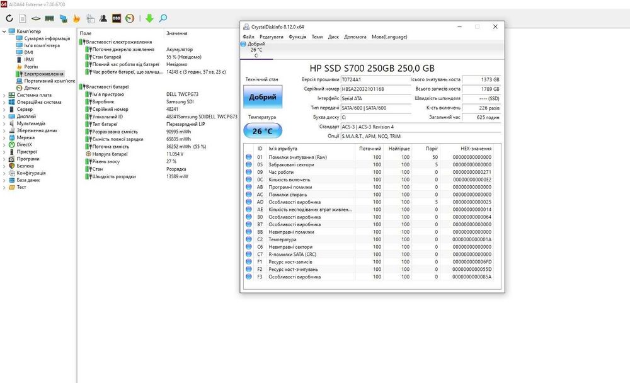
Task: Select the C: disk tab with Добрий status
Action: (256, 50)
